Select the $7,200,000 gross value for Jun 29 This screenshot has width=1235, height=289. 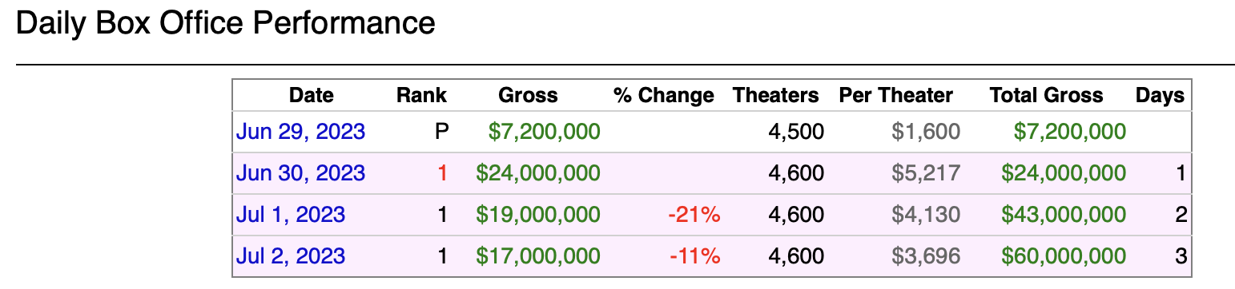543,131
